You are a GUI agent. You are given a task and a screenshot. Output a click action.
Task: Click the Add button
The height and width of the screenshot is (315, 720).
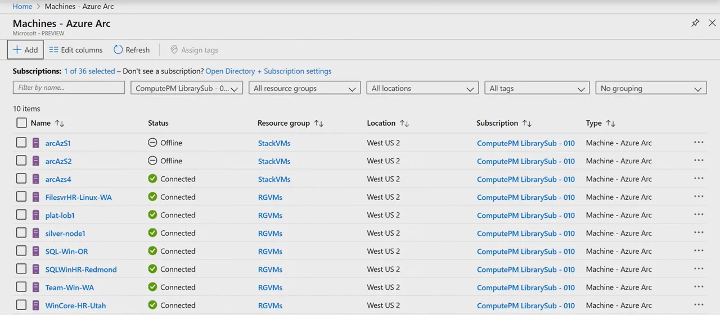[x=25, y=50]
